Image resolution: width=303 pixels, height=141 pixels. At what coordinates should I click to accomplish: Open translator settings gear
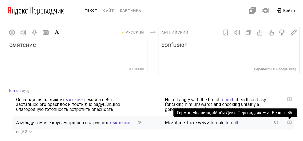coord(266,11)
